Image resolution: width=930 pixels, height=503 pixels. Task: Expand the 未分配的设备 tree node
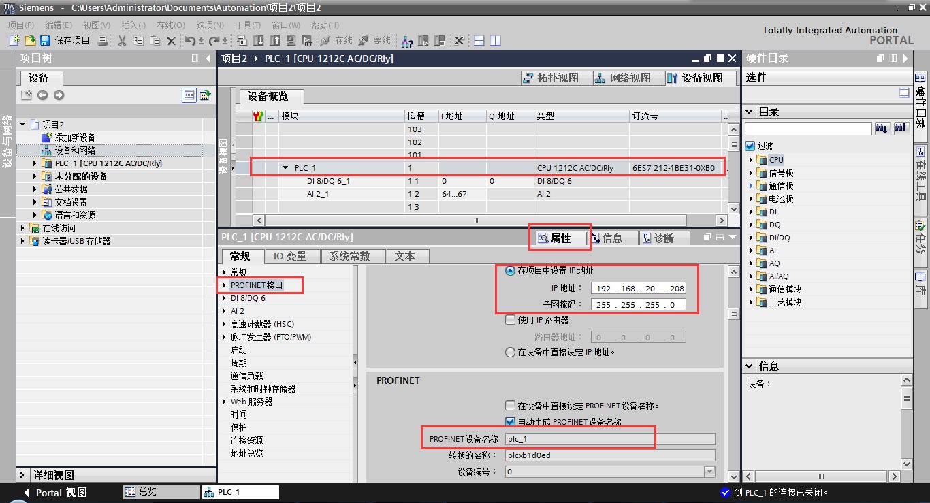(x=35, y=176)
